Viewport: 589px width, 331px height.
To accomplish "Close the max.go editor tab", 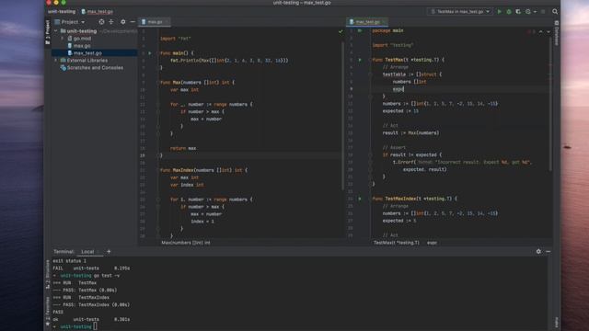I will coord(167,22).
